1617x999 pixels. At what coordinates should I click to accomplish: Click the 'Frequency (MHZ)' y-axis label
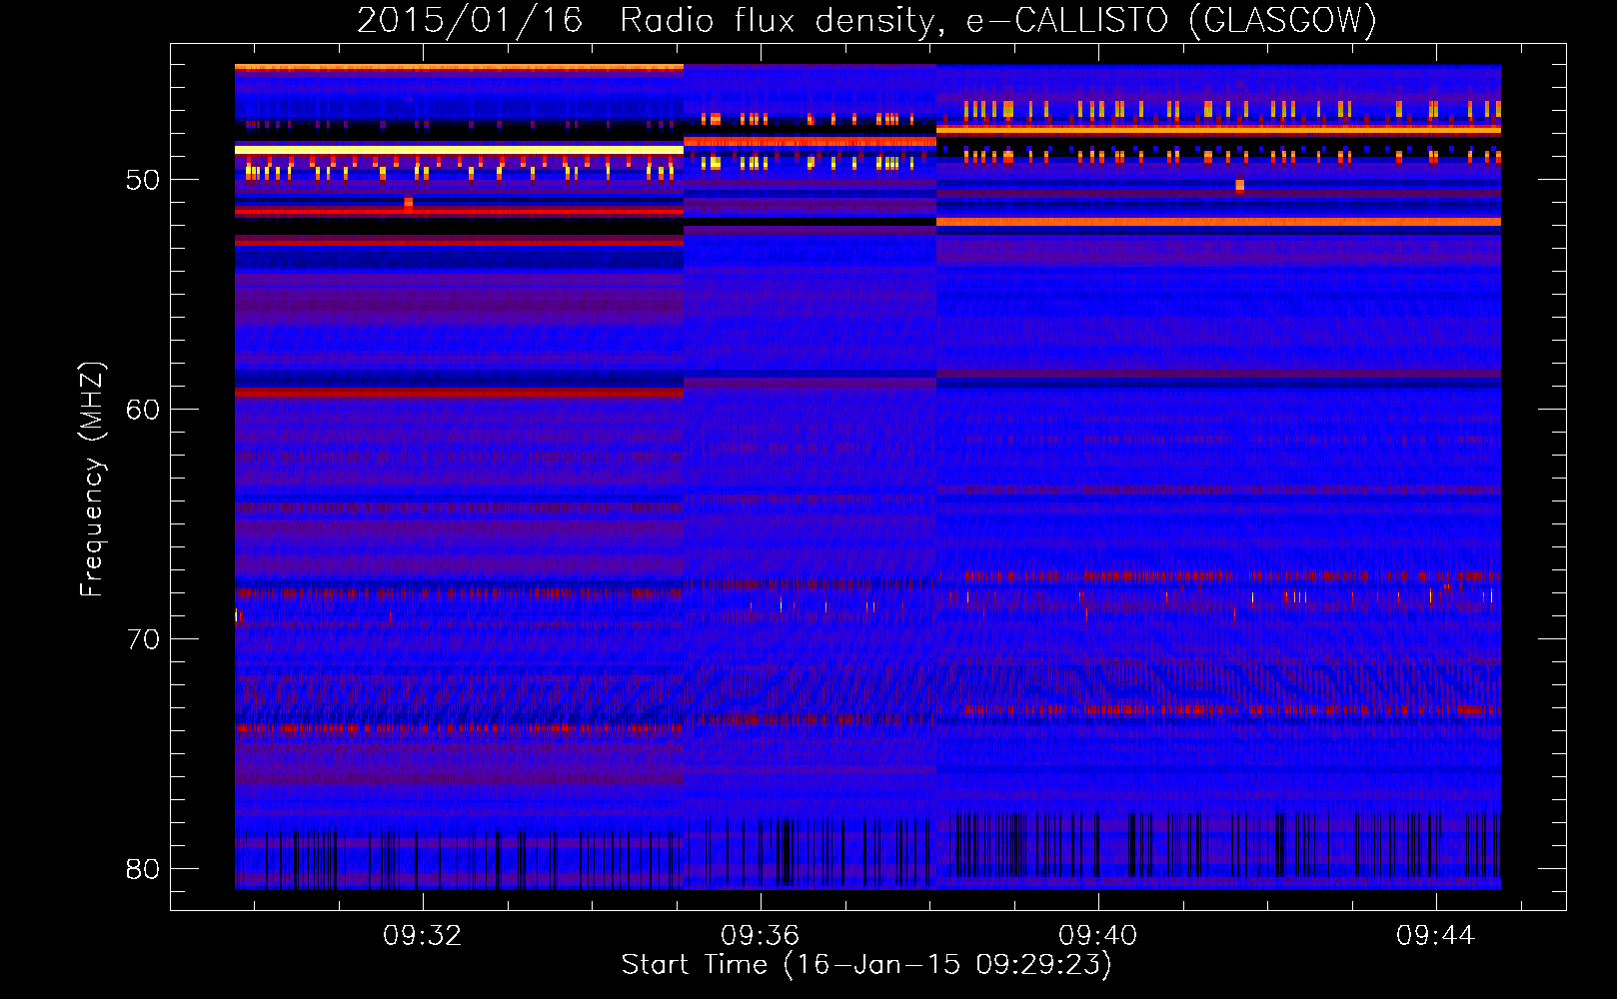tap(91, 480)
